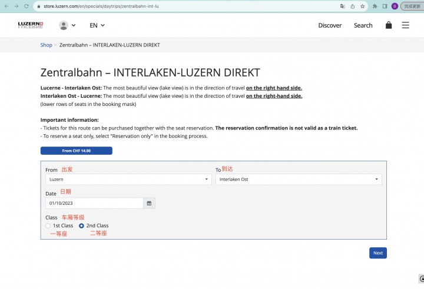This screenshot has height=289, width=424.
Task: Expand the EN language selector
Action: click(97, 25)
